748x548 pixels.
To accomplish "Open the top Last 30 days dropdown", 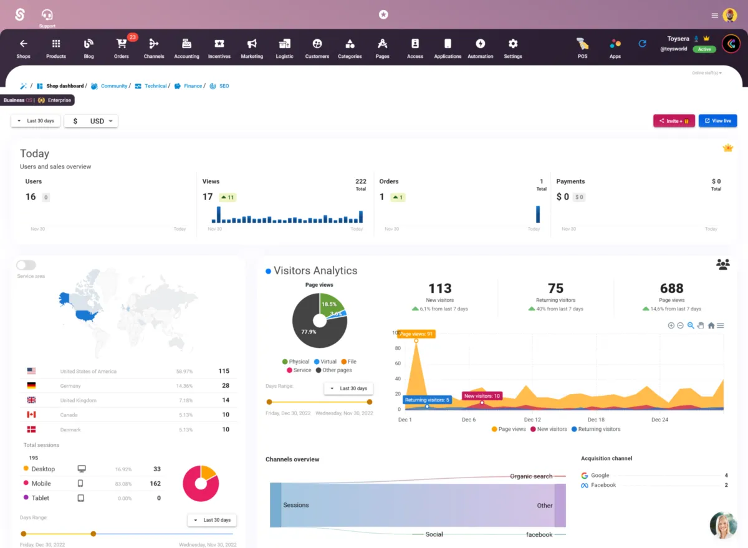I will click(36, 121).
